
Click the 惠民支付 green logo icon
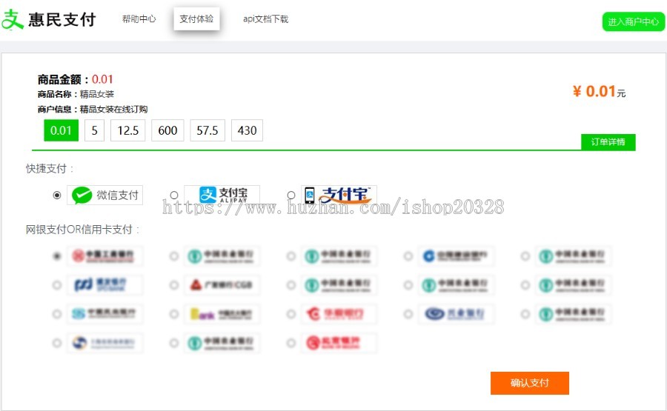pyautogui.click(x=12, y=19)
